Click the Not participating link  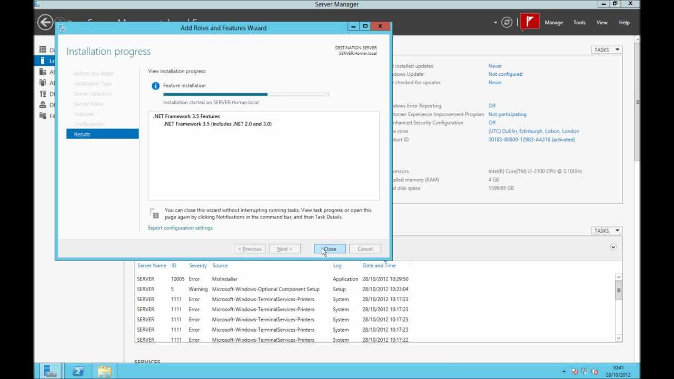(x=507, y=114)
